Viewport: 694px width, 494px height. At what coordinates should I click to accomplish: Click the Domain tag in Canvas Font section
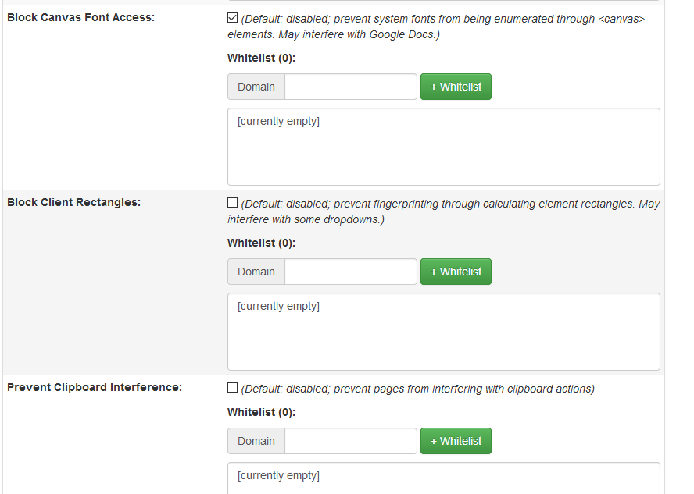[x=256, y=87]
